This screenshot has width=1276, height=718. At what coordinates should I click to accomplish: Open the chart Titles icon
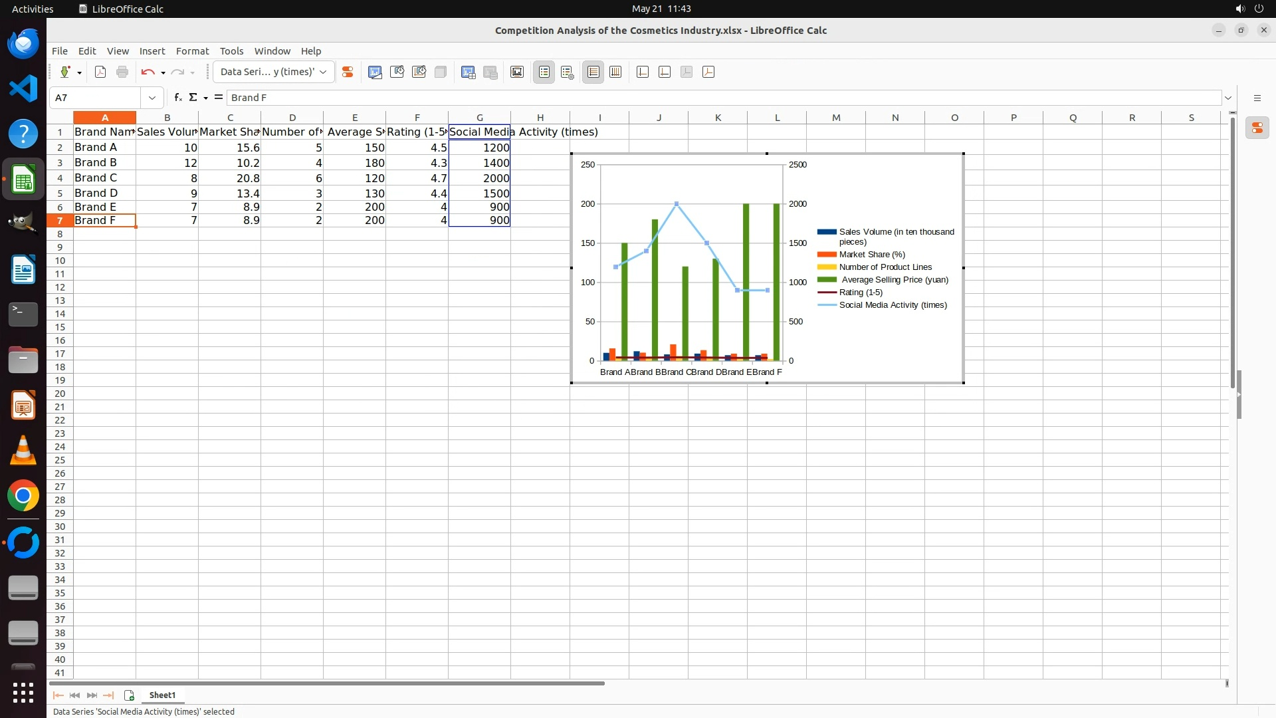point(517,72)
